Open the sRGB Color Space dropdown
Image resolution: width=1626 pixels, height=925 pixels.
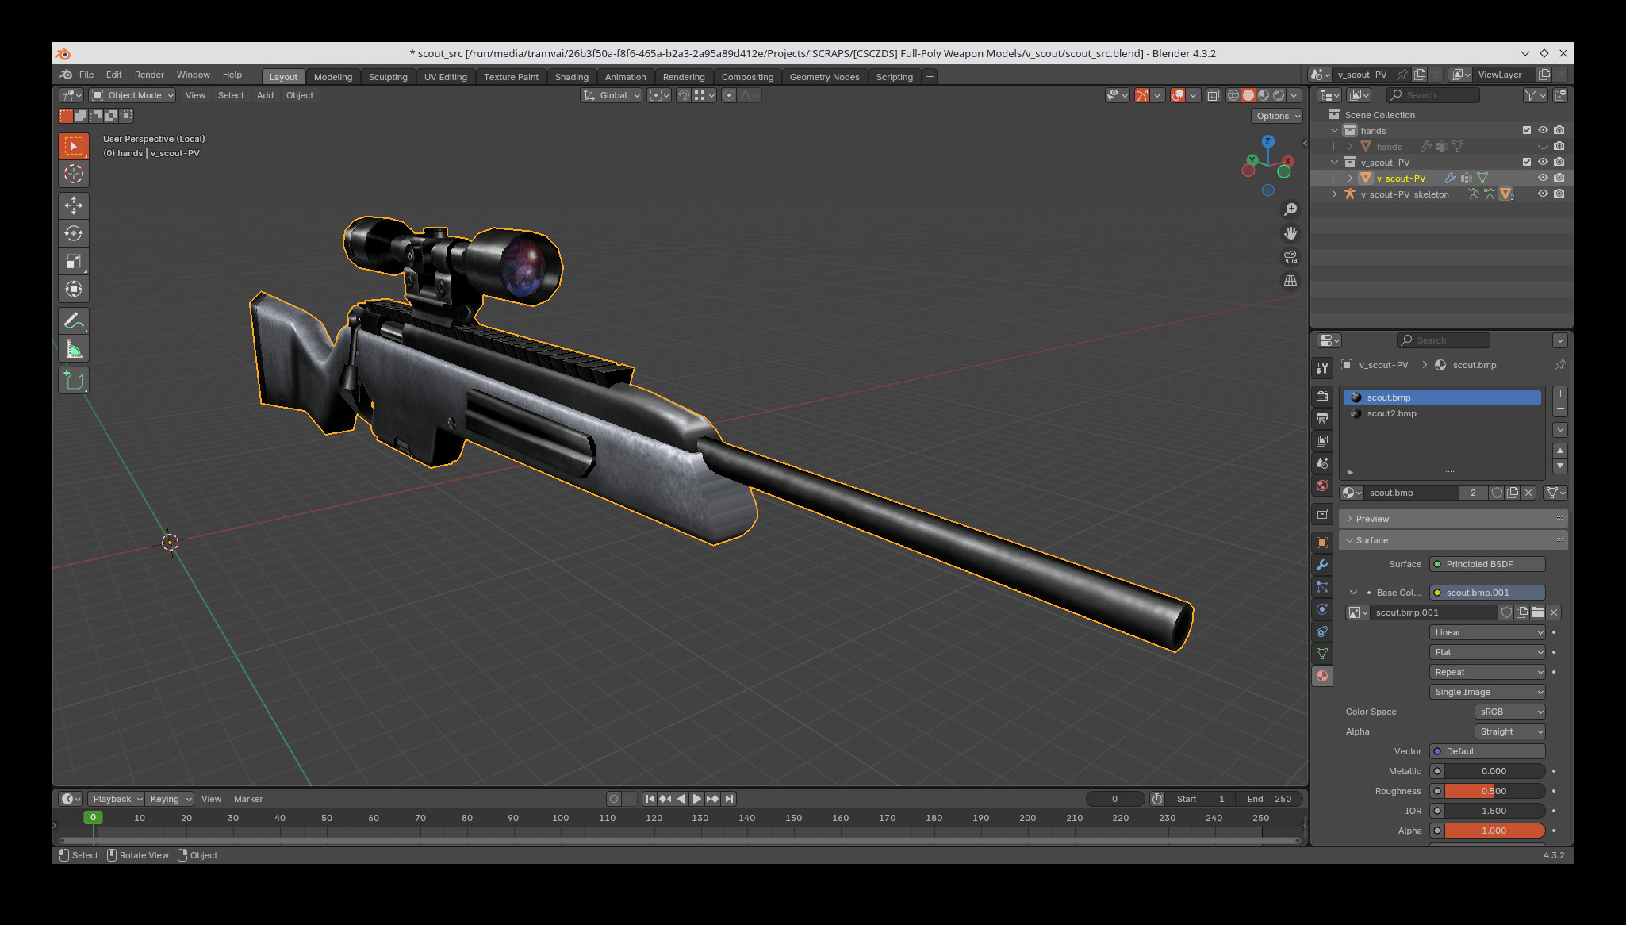tap(1510, 712)
